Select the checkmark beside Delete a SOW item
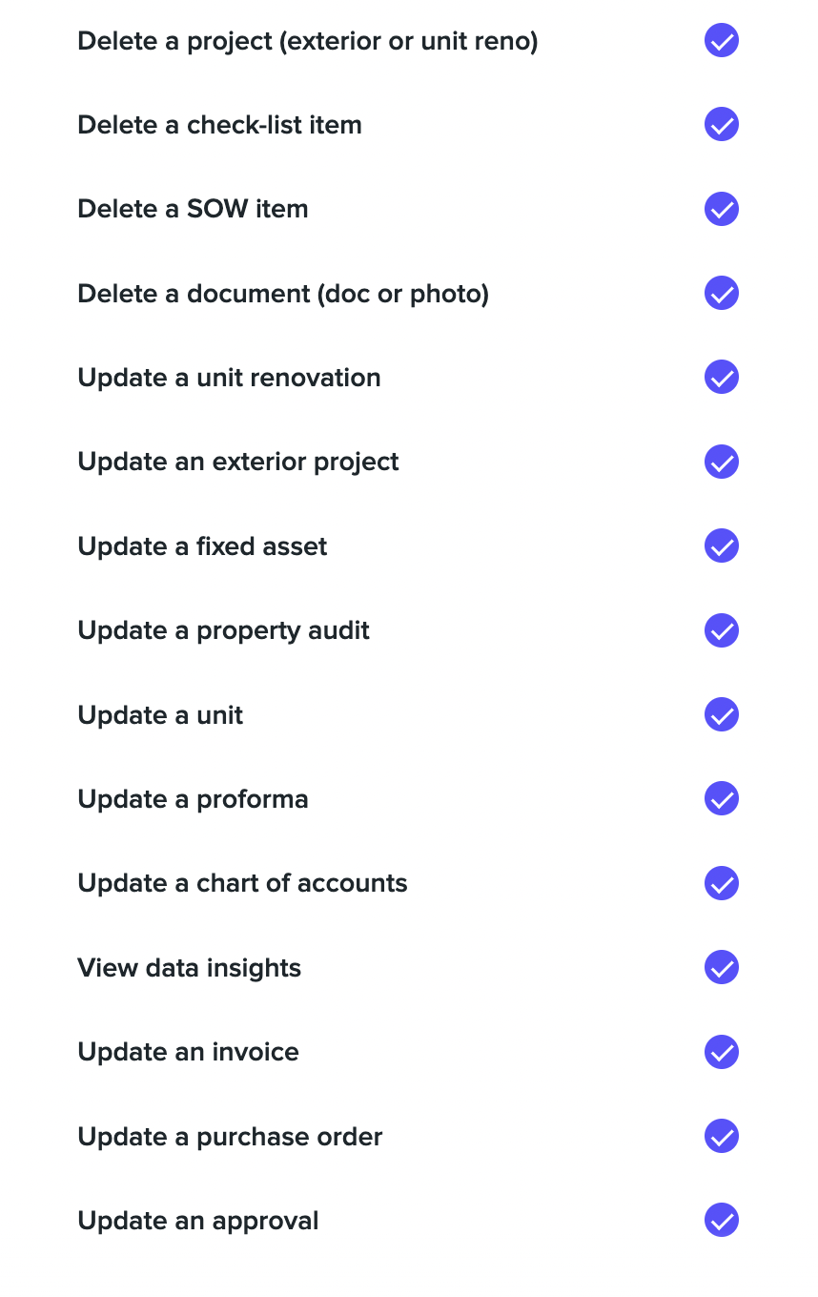 [x=722, y=209]
